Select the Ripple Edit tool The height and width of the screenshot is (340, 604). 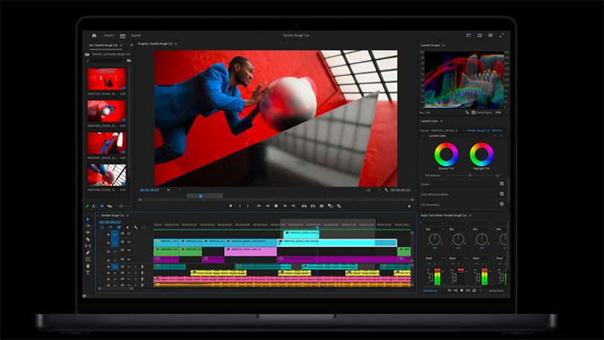(88, 232)
